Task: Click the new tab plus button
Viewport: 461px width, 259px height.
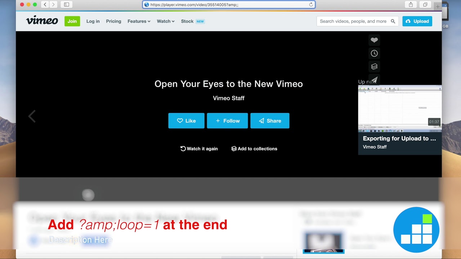Action: tap(438, 6)
